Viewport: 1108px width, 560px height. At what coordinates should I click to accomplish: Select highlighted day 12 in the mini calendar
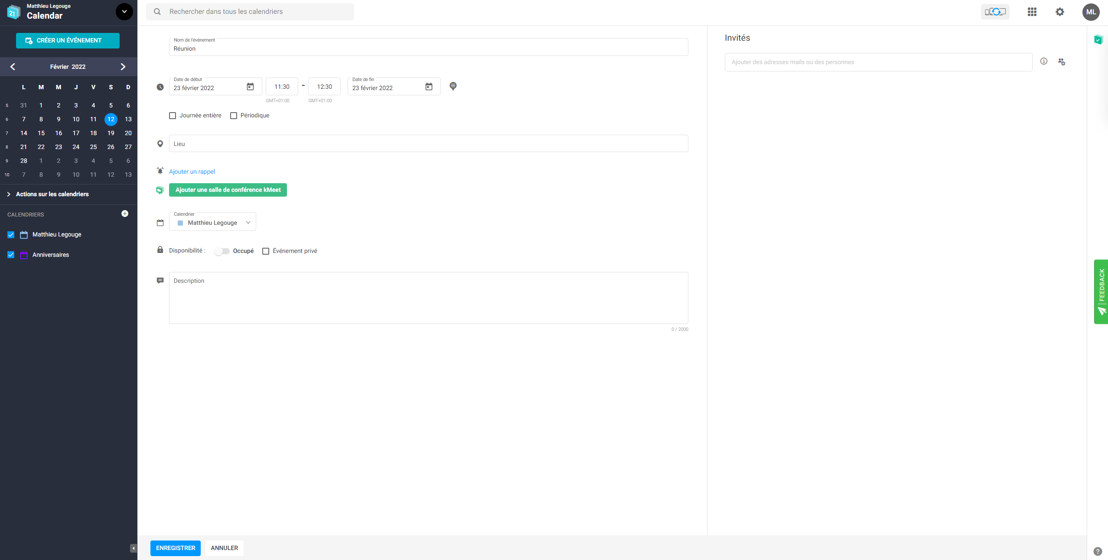(x=111, y=119)
